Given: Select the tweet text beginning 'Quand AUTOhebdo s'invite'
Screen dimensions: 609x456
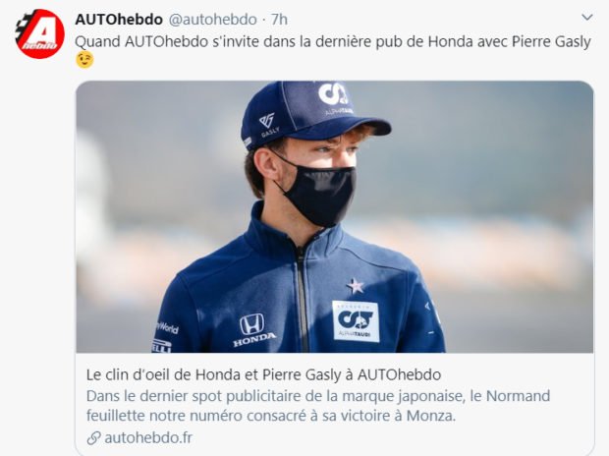Looking at the screenshot, I should (x=333, y=41).
